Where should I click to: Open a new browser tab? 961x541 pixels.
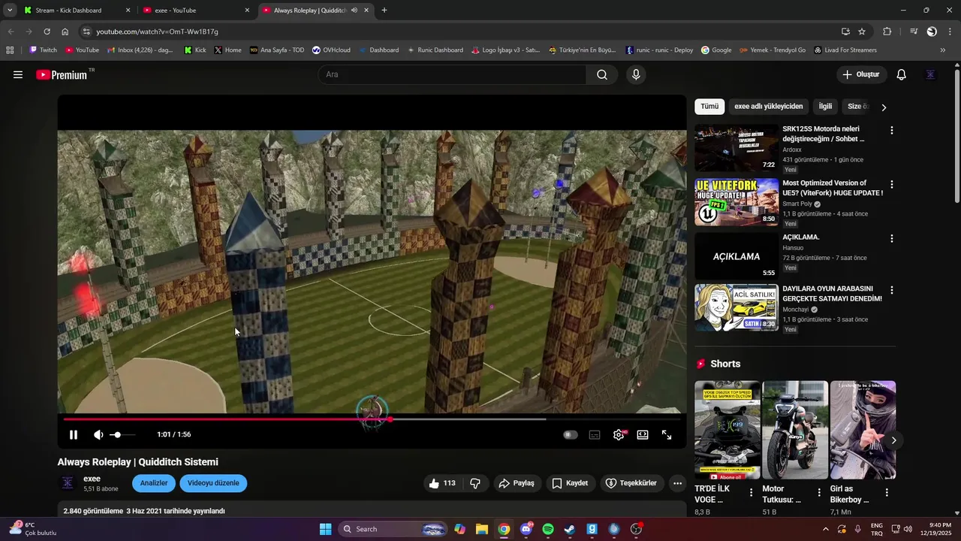384,11
